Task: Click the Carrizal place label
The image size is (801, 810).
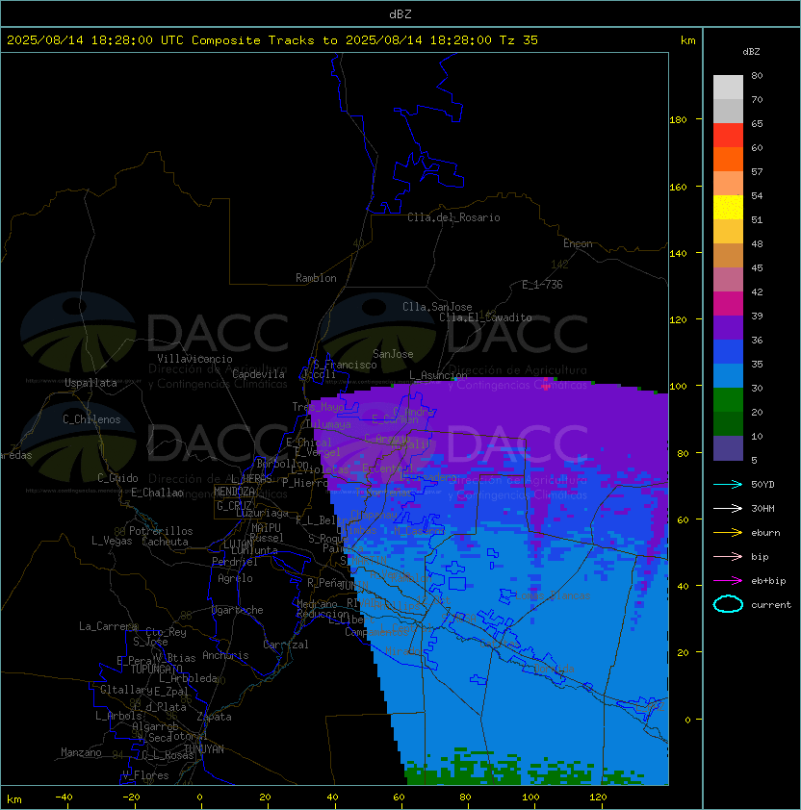Action: point(285,645)
